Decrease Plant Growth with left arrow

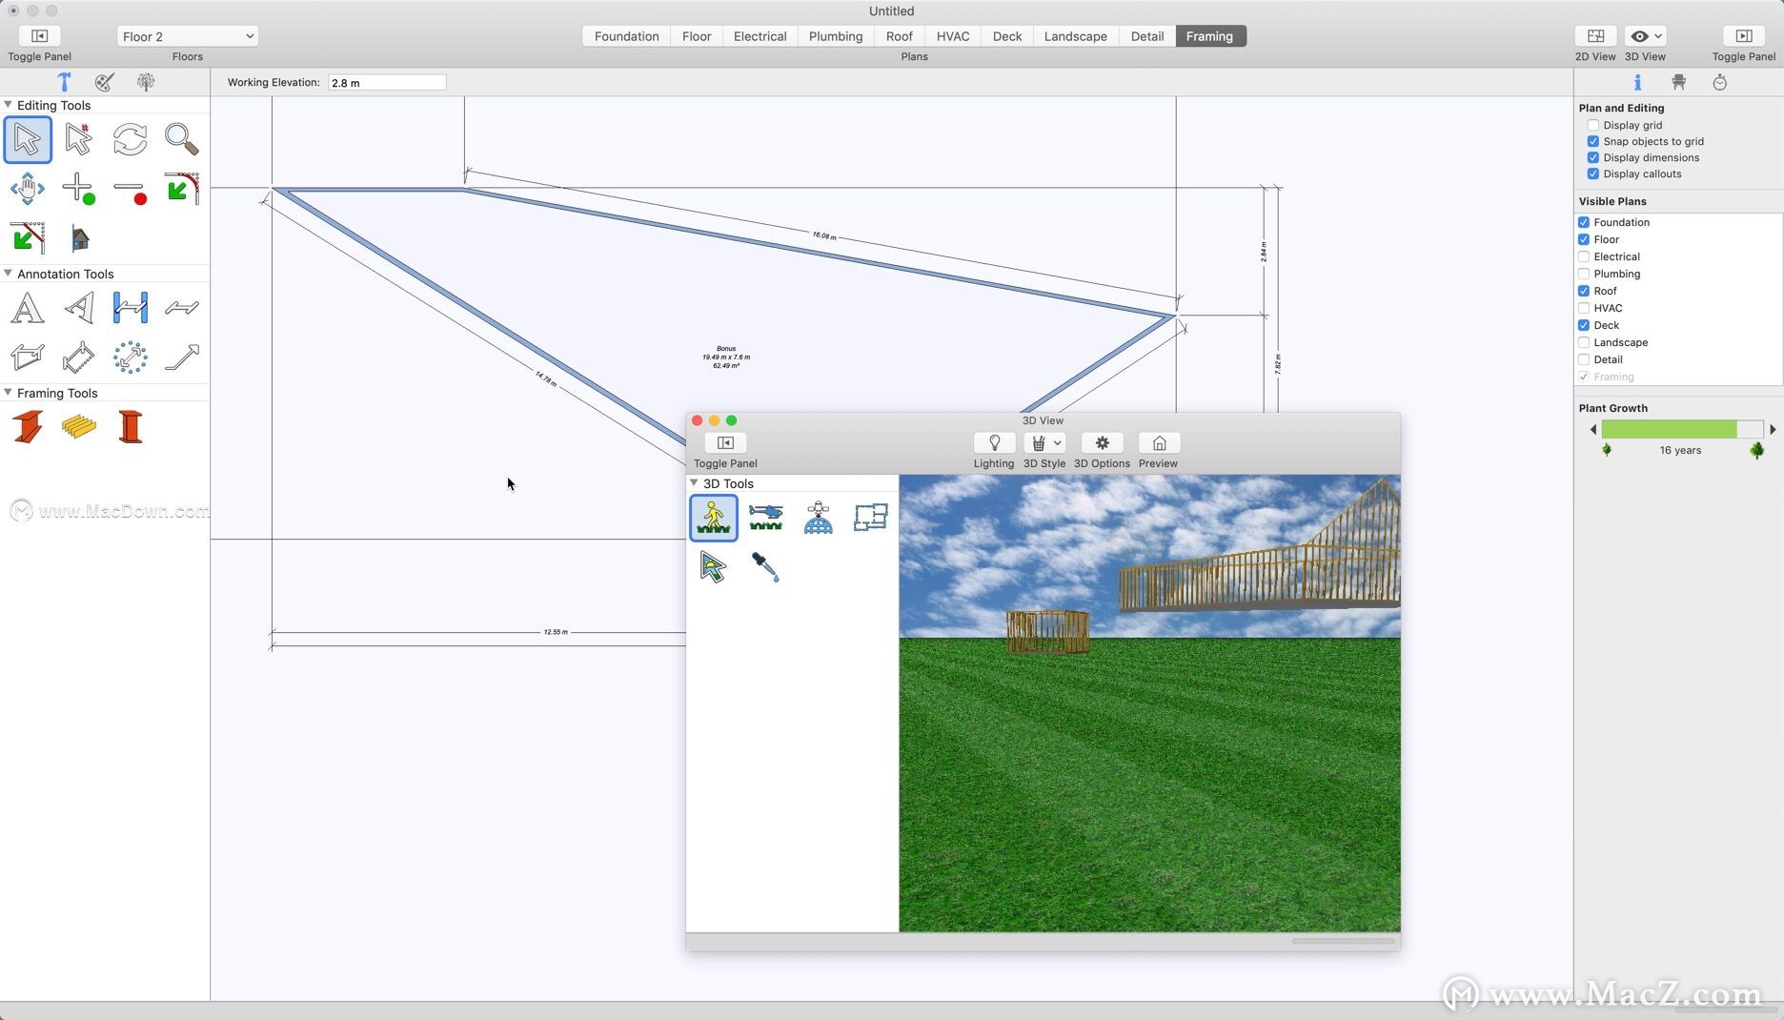(x=1592, y=429)
